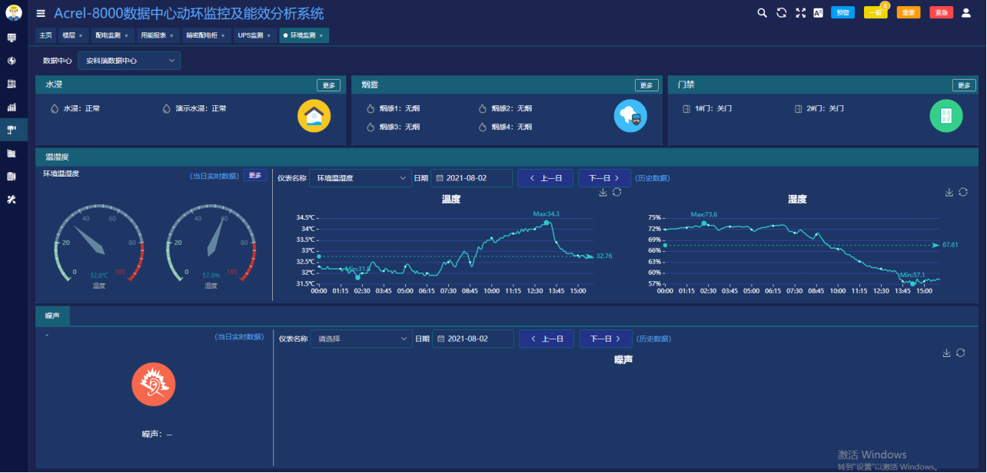Open the wrench tools icon in sidebar
The height and width of the screenshot is (473, 987).
coord(12,199)
